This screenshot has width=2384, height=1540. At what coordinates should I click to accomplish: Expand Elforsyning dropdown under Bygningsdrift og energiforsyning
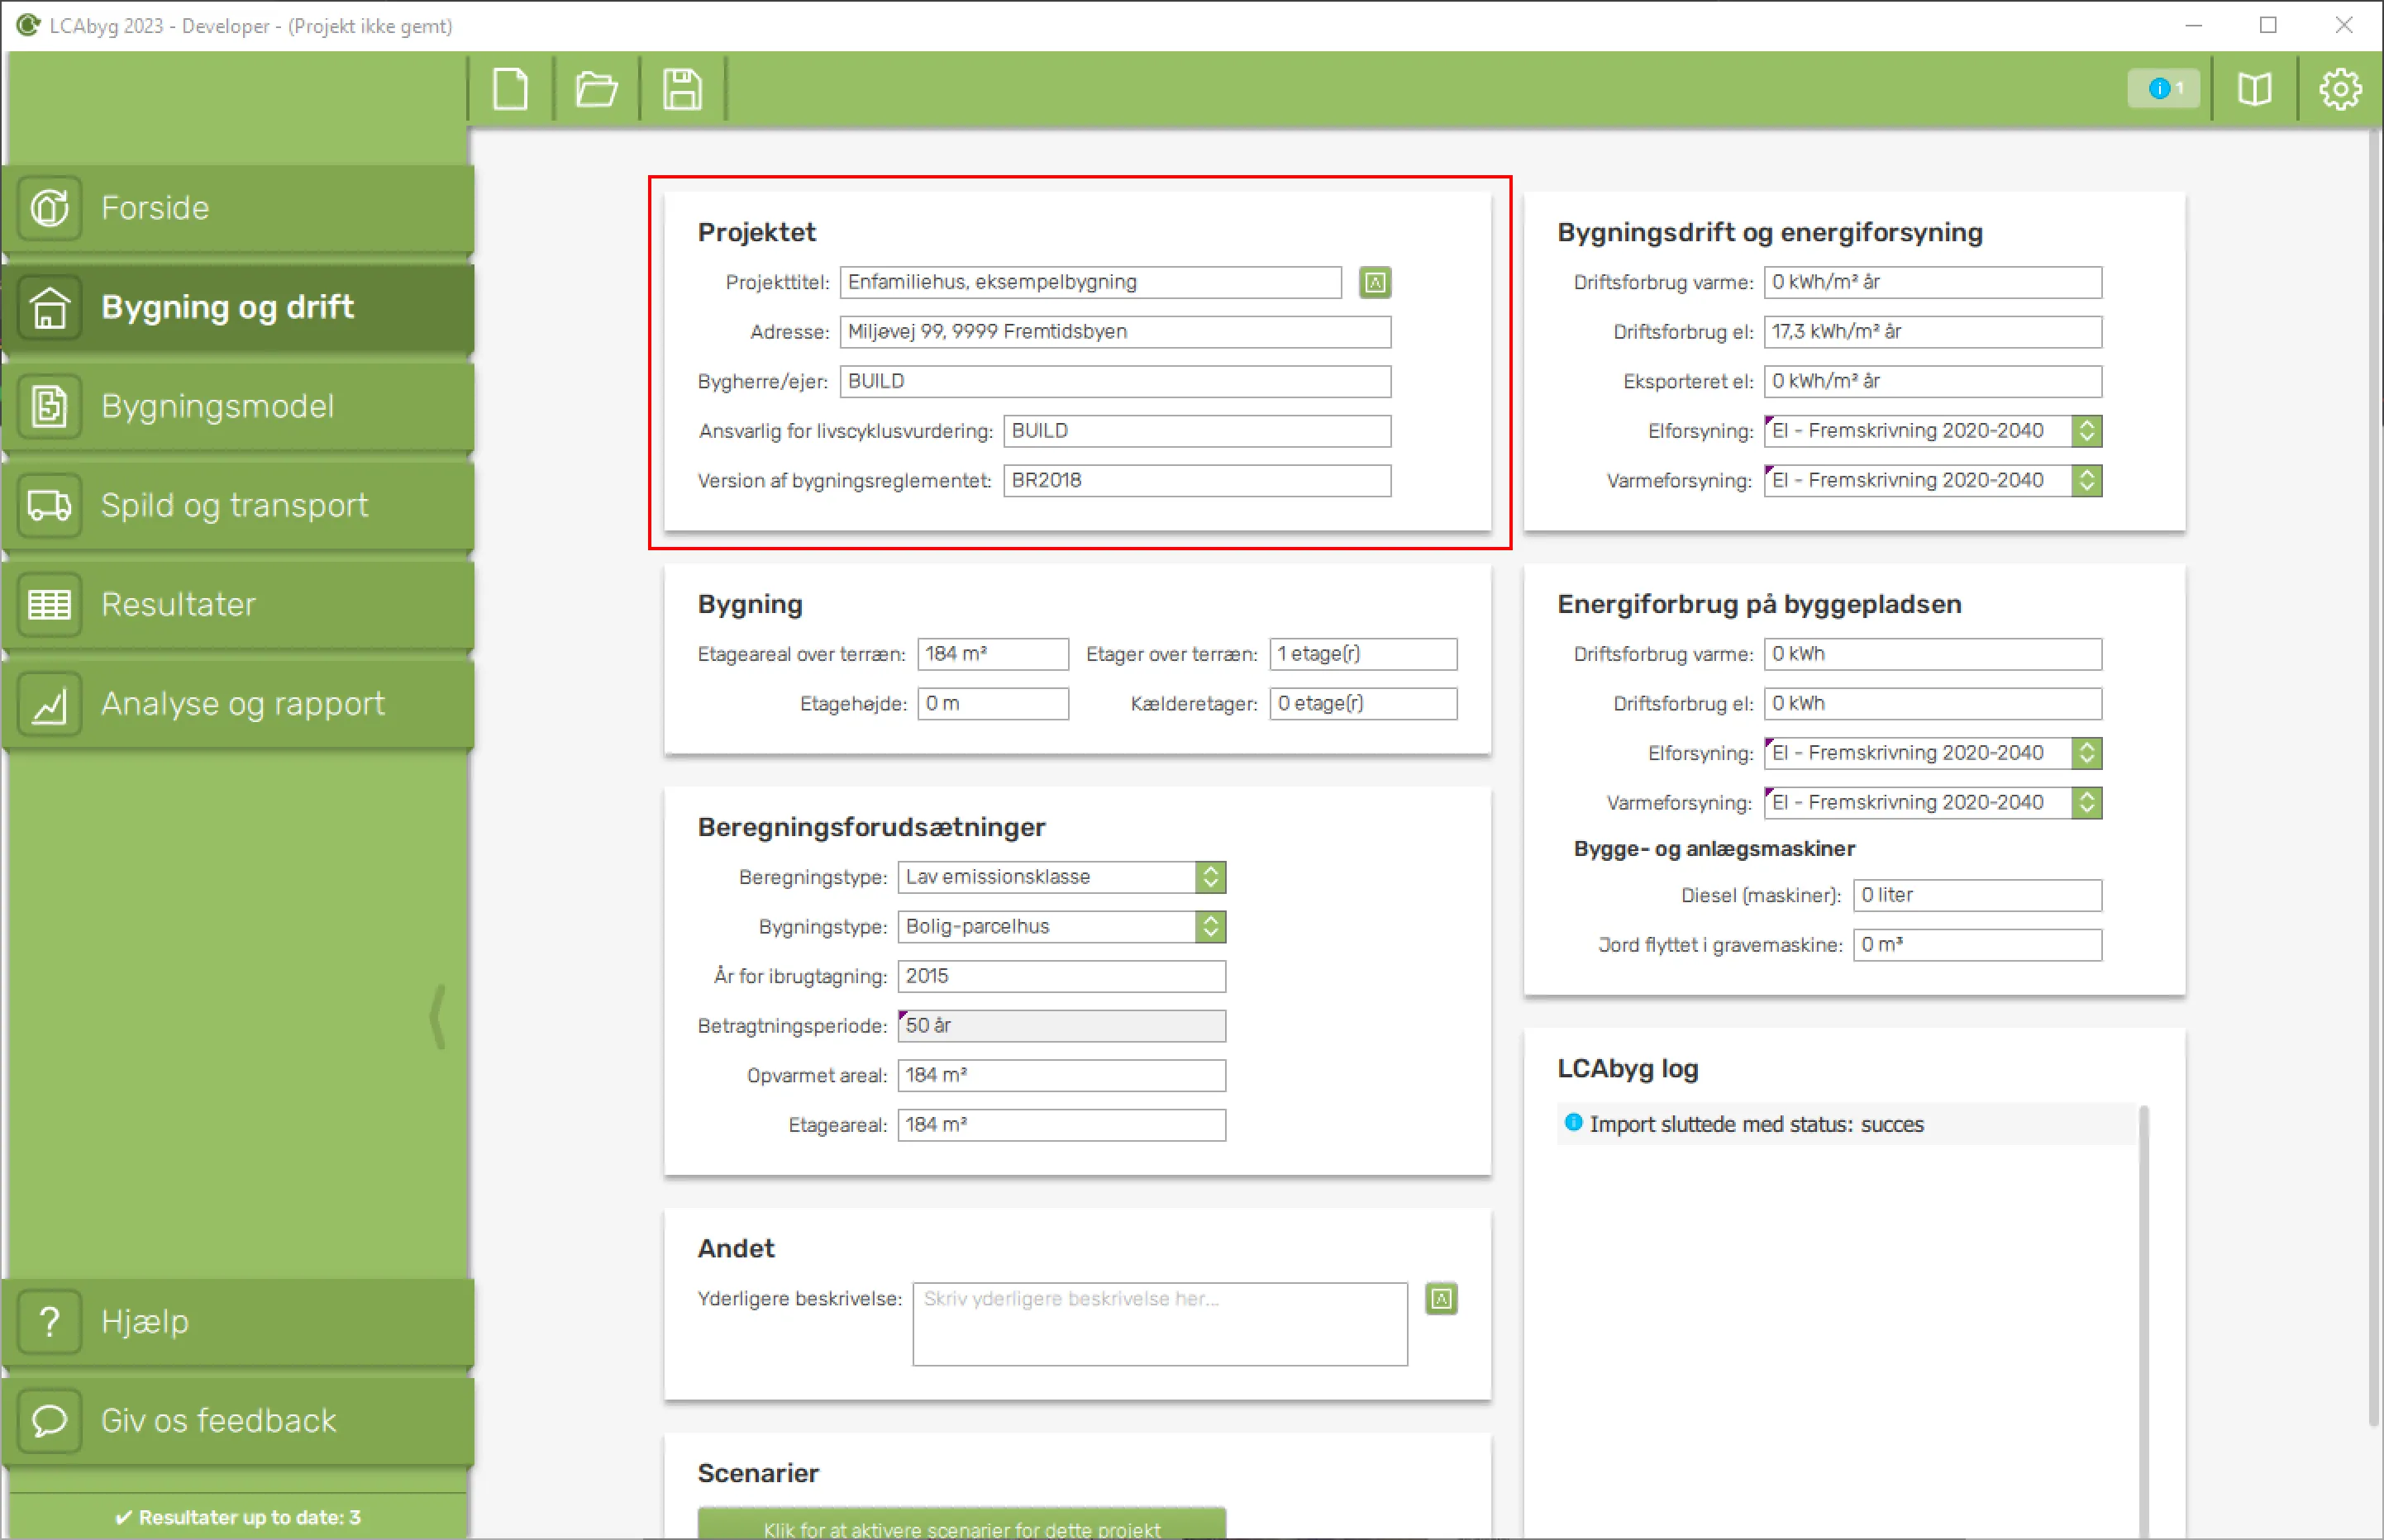click(x=2087, y=431)
